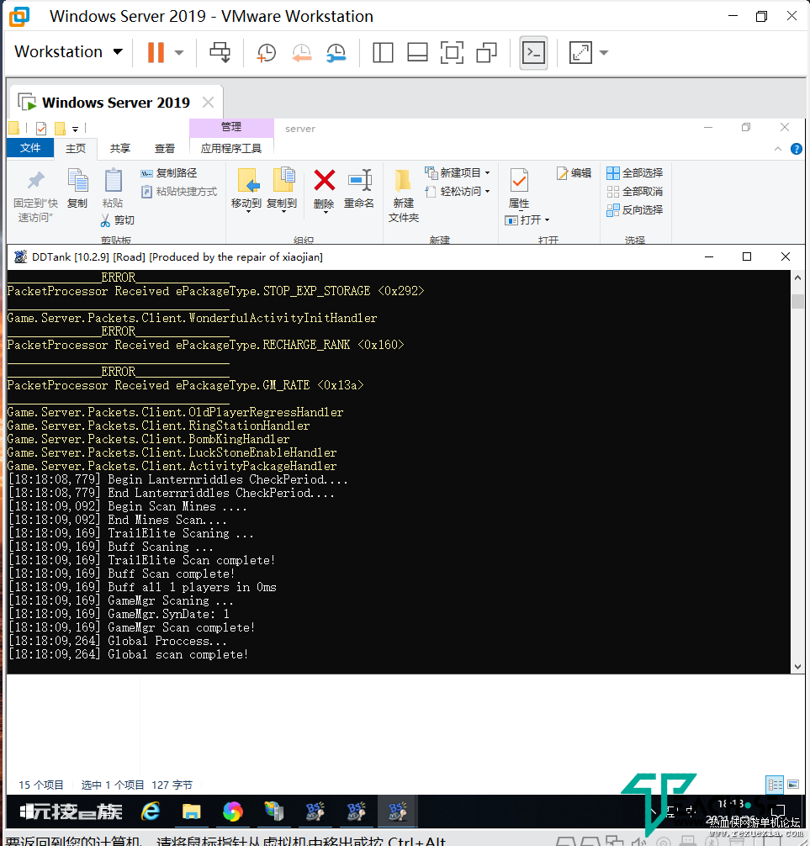Launch Internet Explorer from the taskbar
810x846 pixels.
151,811
